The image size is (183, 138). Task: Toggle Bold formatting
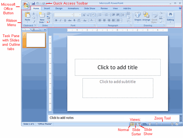(56, 20)
